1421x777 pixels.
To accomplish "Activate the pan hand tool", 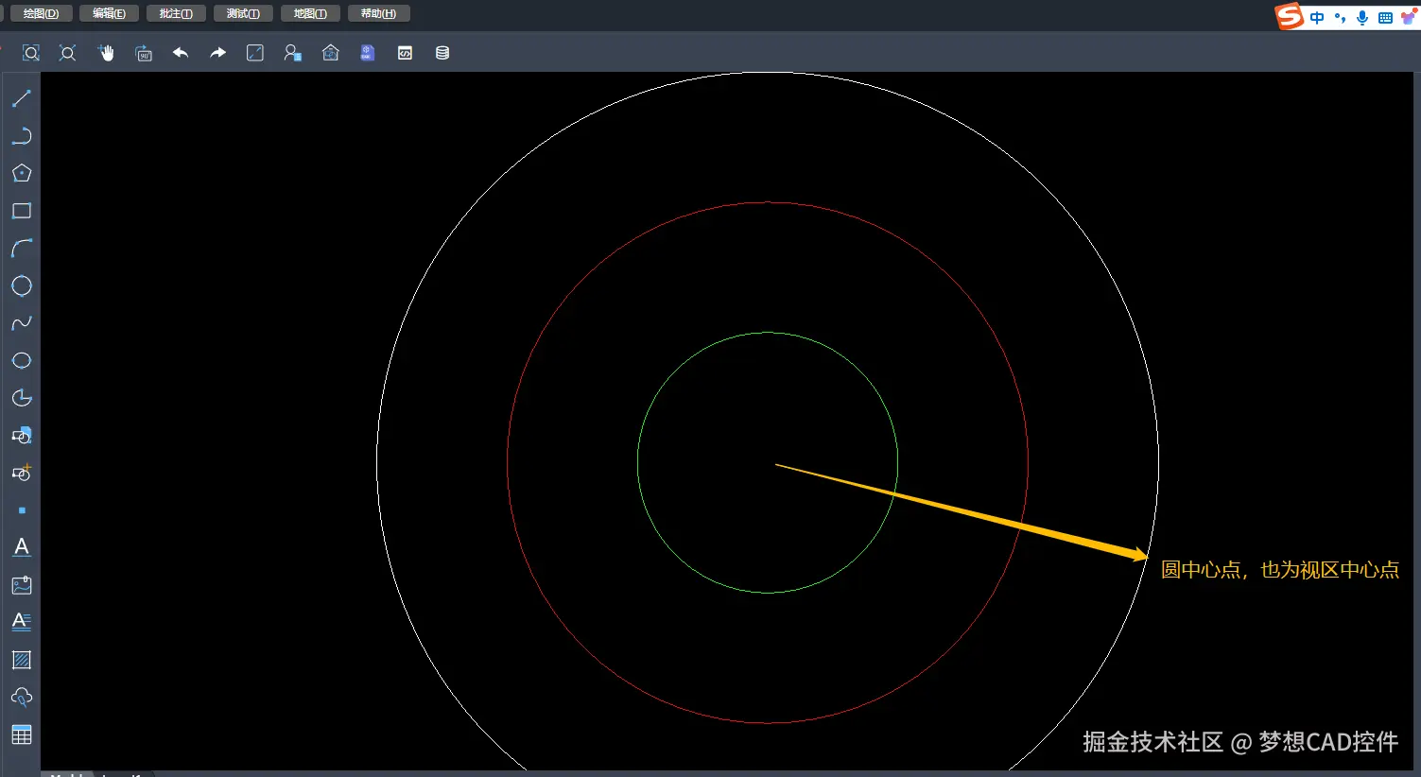I will 106,53.
